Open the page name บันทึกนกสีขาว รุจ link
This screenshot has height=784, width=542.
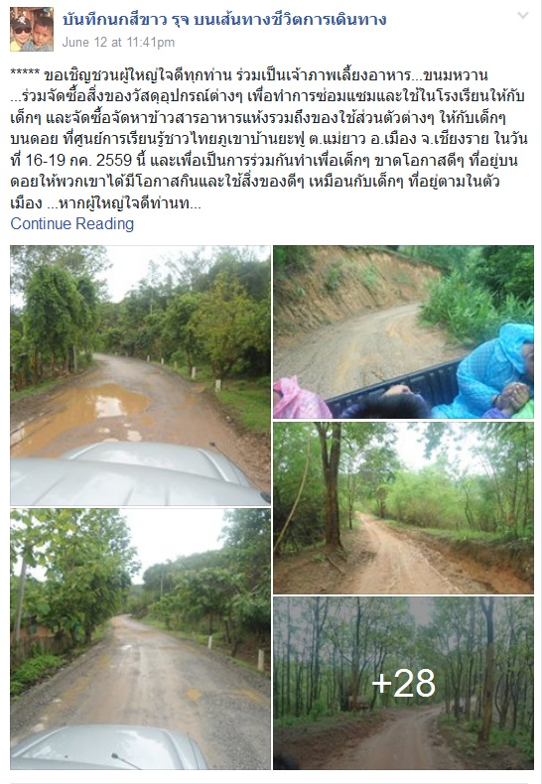[x=224, y=20]
